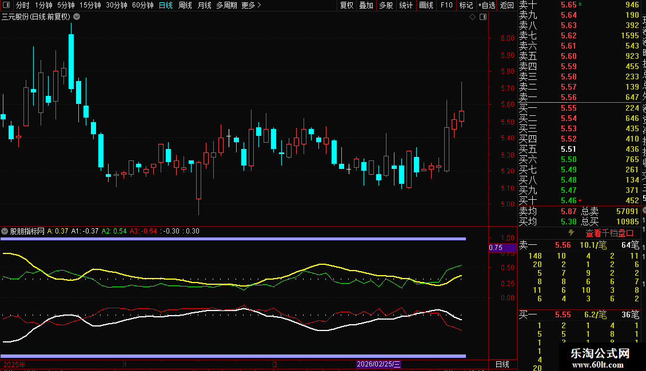Click the 查看千档盘口 link
Image resolution: width=646 pixels, height=371 pixels.
click(609, 233)
